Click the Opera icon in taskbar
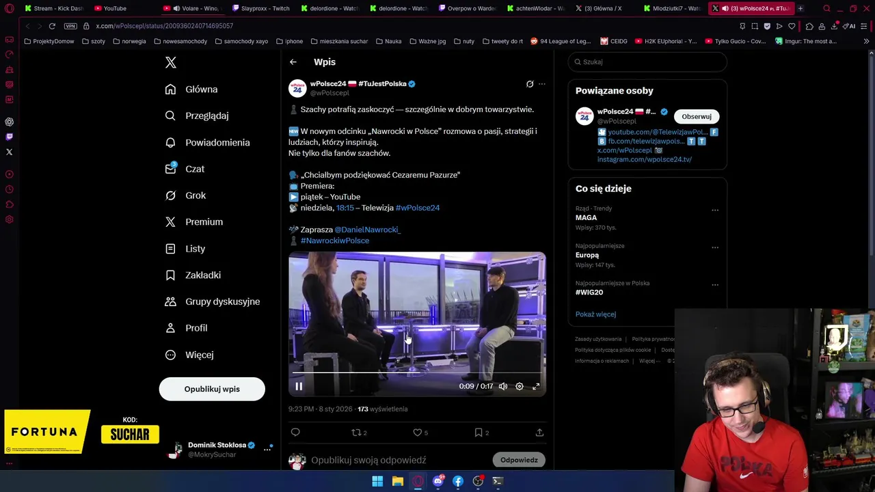Viewport: 875px width, 492px height. (418, 481)
